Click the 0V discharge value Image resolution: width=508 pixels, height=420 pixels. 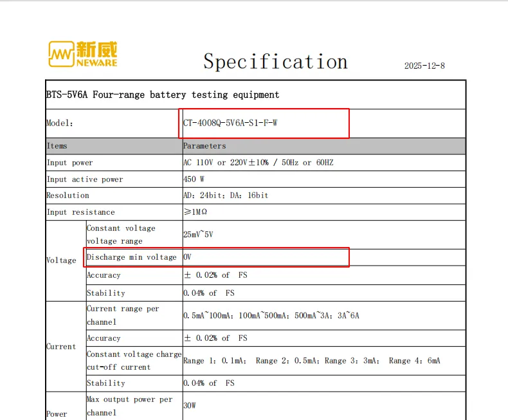coord(187,257)
